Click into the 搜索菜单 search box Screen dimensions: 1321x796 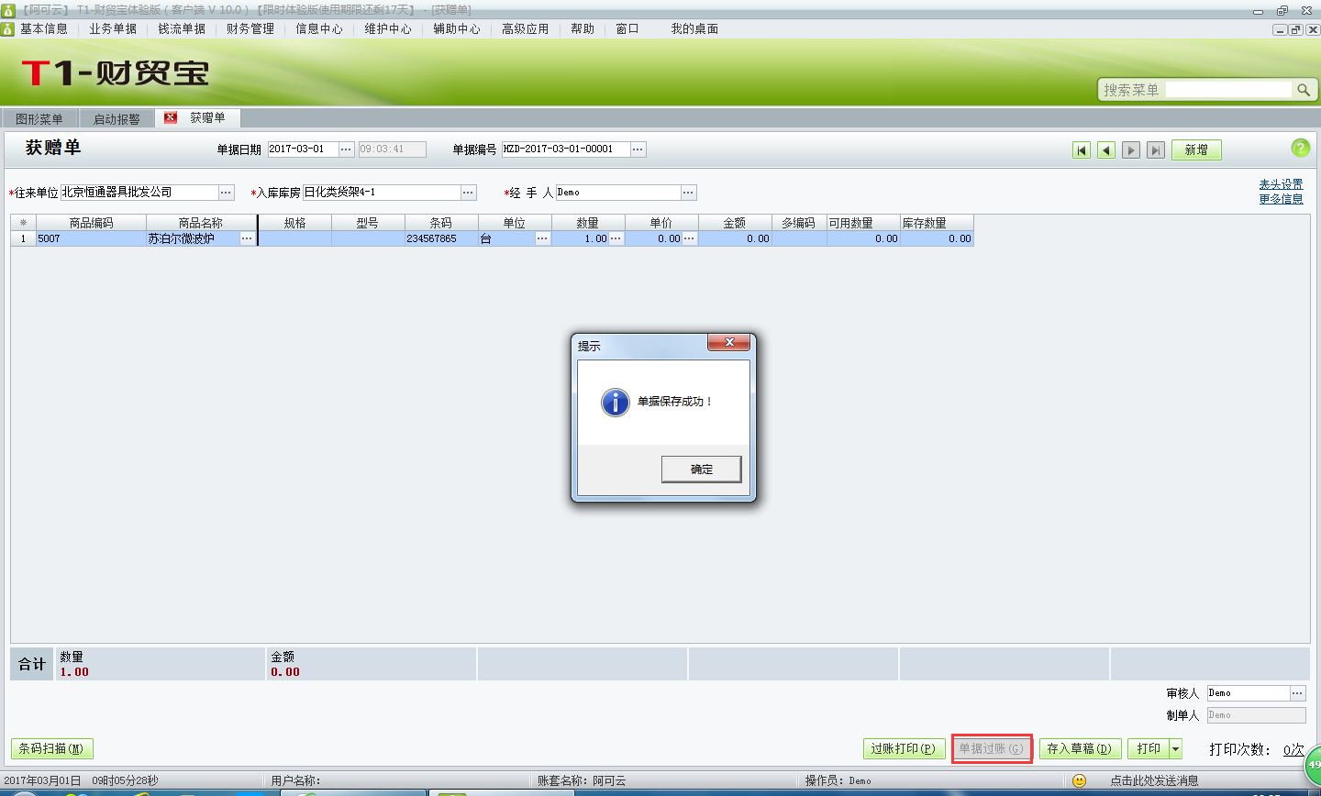pos(1229,90)
